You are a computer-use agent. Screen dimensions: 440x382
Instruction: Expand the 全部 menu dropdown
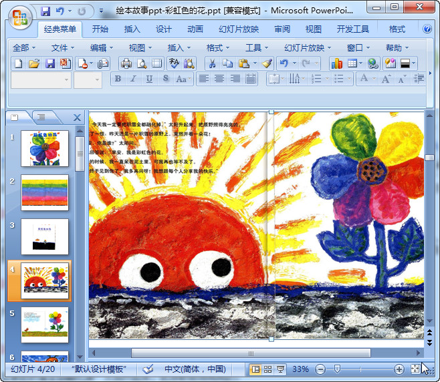tap(24, 48)
